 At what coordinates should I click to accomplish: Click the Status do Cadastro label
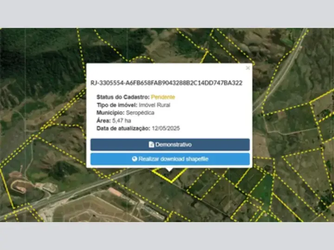click(123, 97)
